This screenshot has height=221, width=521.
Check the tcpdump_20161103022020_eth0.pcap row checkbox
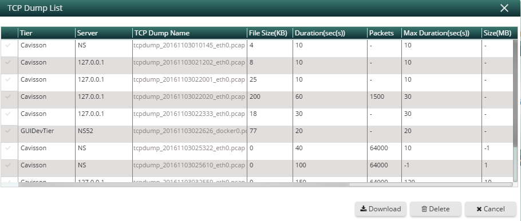pyautogui.click(x=9, y=97)
